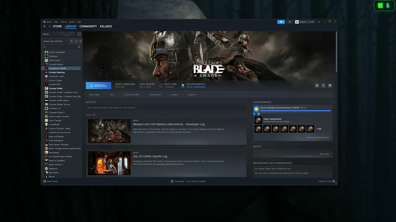Image resolution: width=396 pixels, height=222 pixels.
Task: Open the Games menu
Action: (x=72, y=22)
